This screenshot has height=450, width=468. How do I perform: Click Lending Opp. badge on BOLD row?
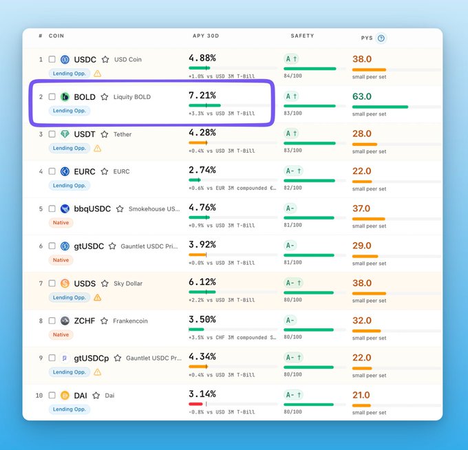(70, 111)
